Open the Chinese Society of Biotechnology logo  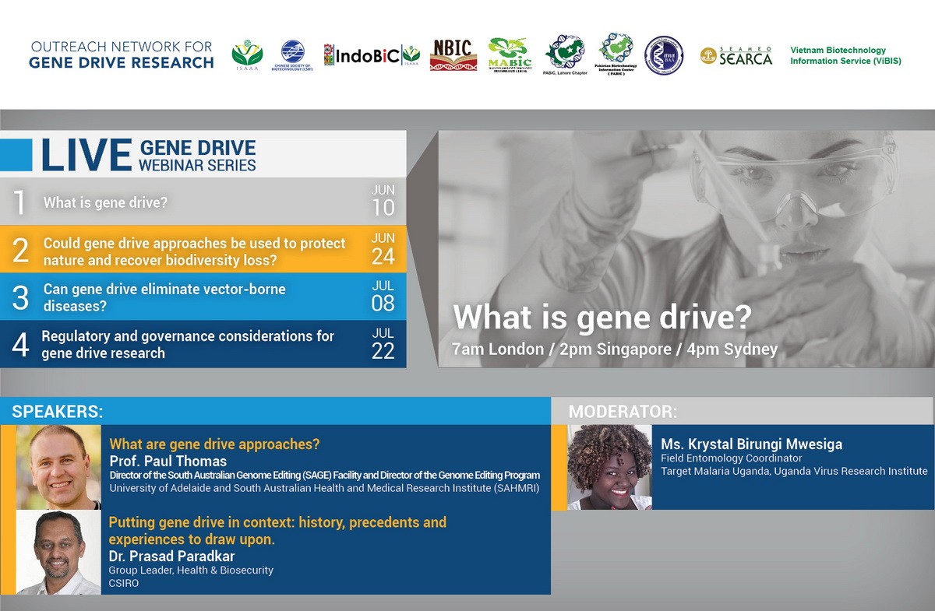click(293, 54)
